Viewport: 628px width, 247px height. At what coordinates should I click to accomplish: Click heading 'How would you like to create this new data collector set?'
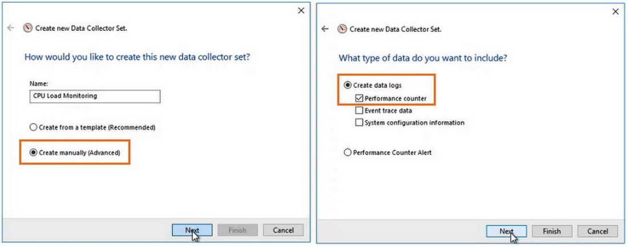[138, 57]
